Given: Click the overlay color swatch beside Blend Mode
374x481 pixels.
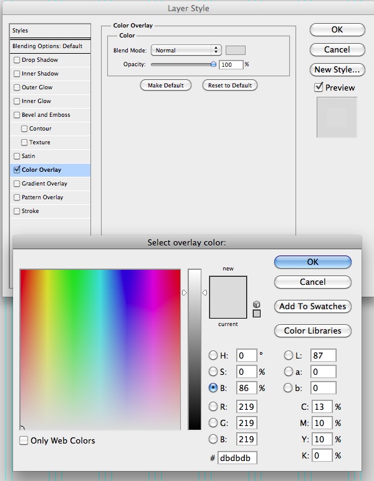Looking at the screenshot, I should coord(236,51).
